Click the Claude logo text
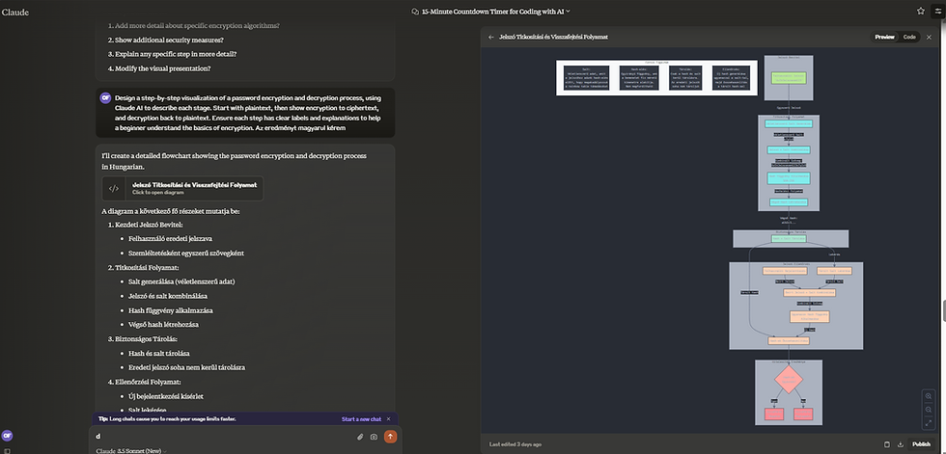Image resolution: width=946 pixels, height=454 pixels. [15, 12]
